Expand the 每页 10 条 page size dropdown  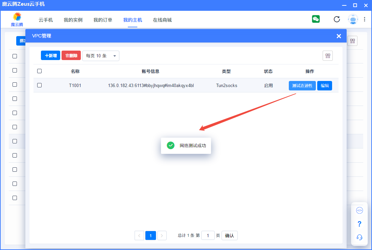[x=101, y=56]
